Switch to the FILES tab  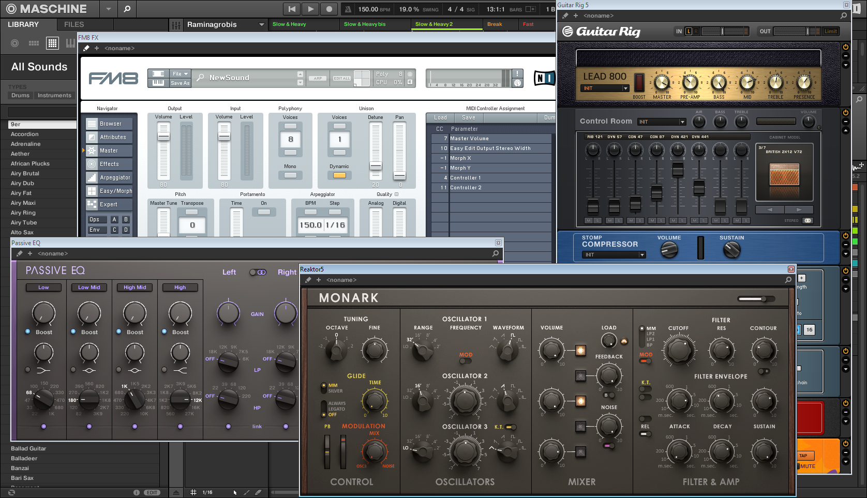[74, 24]
